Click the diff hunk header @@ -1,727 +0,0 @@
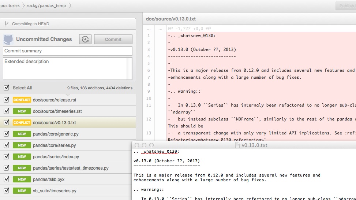Image resolution: width=356 pixels, height=200 pixels. tap(189, 29)
